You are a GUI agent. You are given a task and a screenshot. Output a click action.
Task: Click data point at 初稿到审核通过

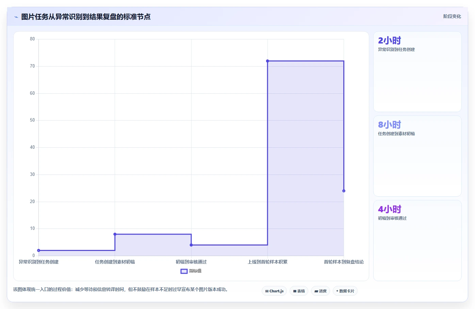pyautogui.click(x=191, y=245)
